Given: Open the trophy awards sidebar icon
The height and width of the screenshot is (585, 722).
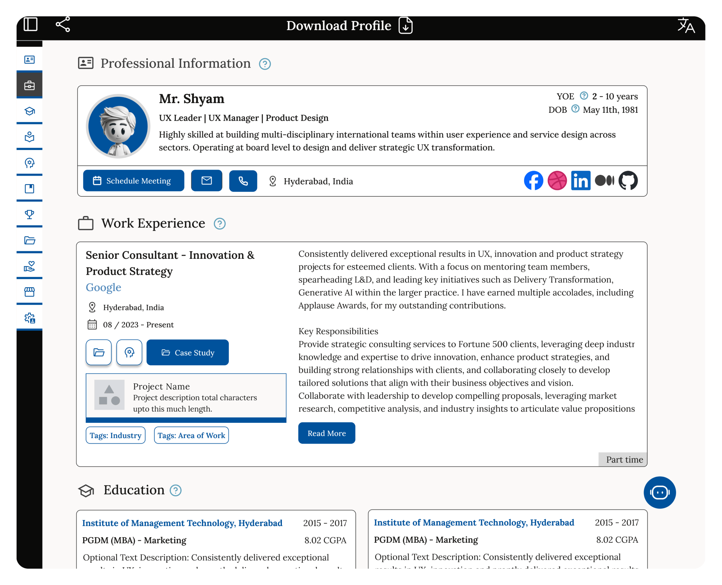Looking at the screenshot, I should (29, 214).
